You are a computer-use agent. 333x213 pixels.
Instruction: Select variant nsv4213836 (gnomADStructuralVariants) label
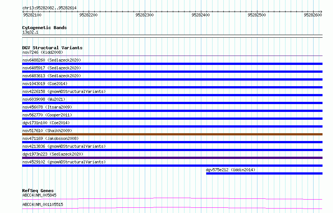pyautogui.click(x=64, y=146)
